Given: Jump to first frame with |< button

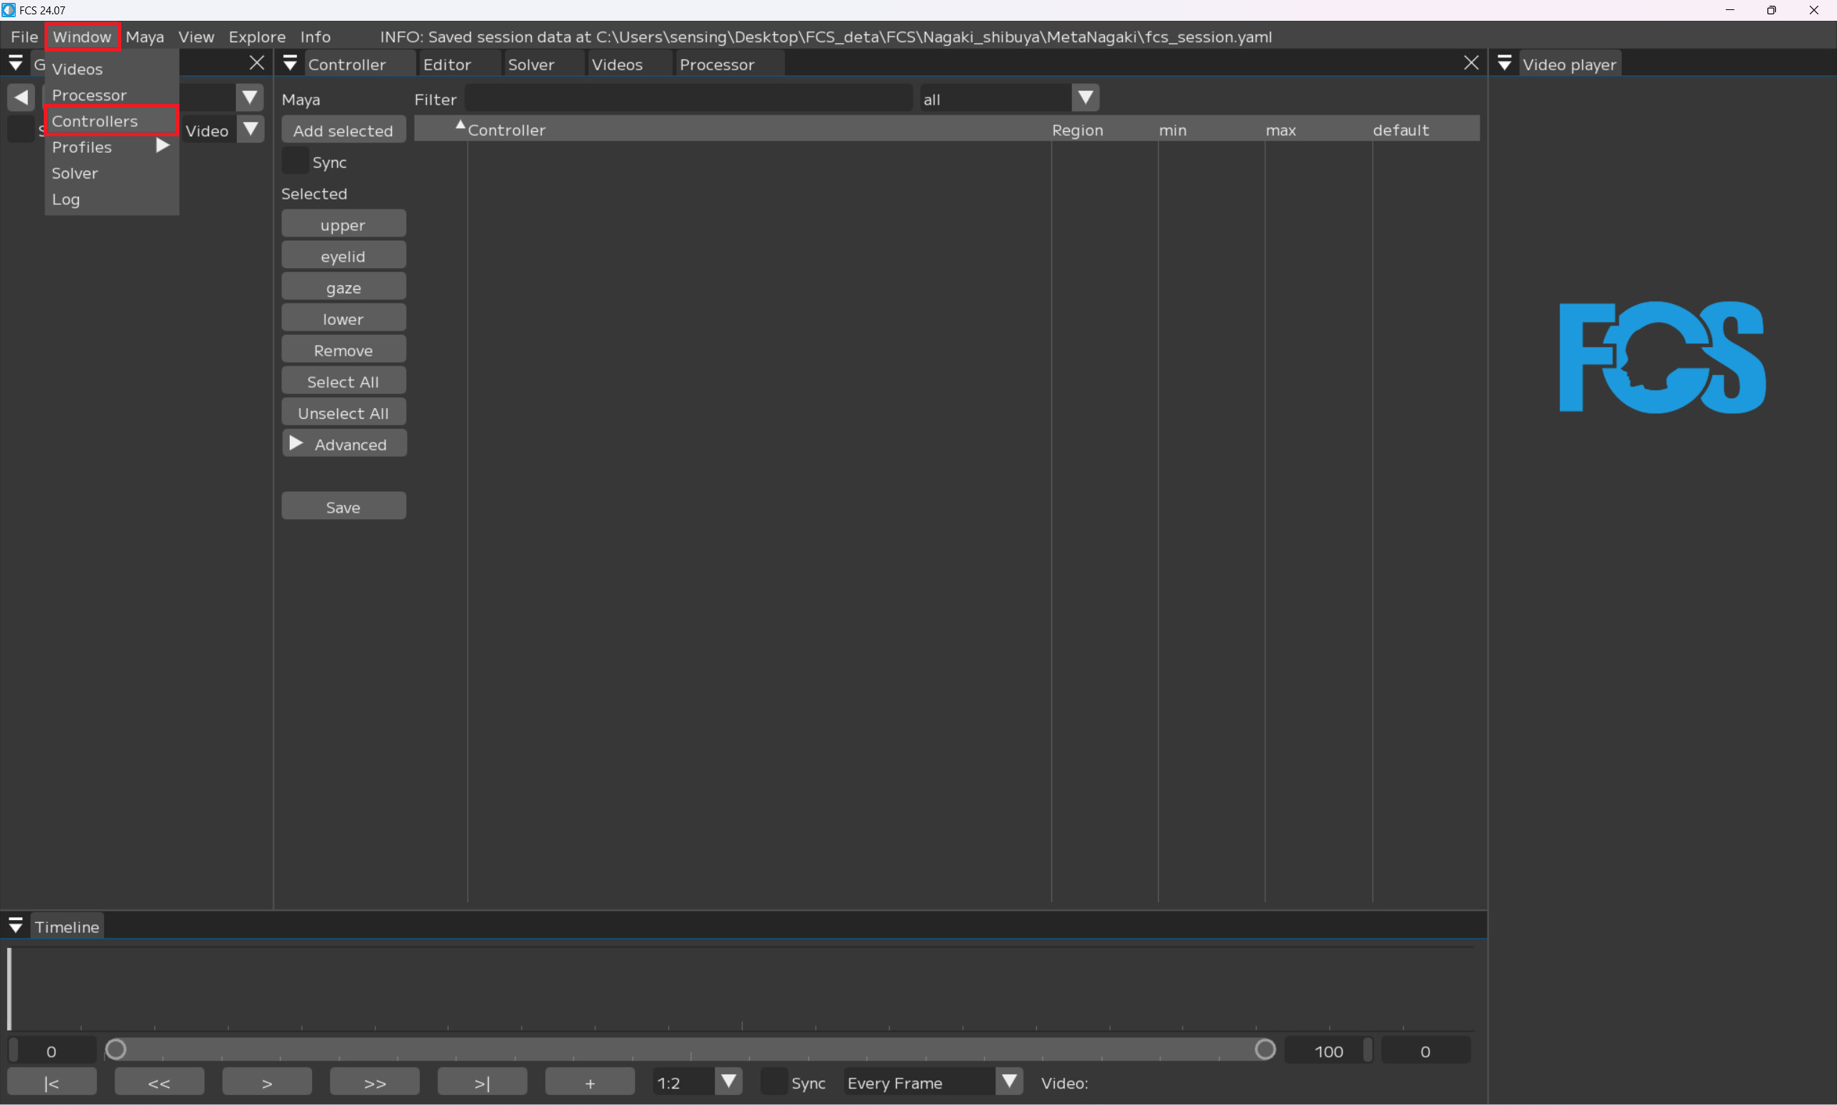Looking at the screenshot, I should click(x=52, y=1083).
